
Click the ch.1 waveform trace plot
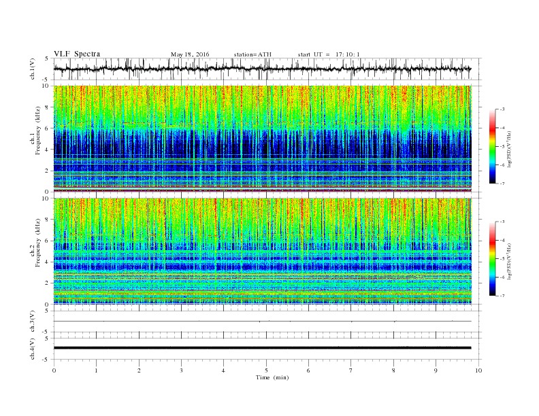[262, 69]
